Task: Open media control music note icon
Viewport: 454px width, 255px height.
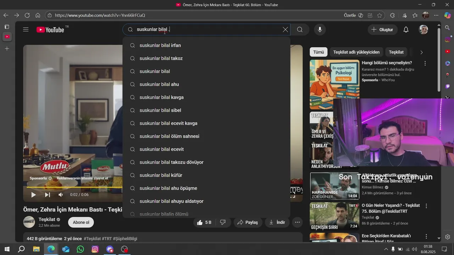Action: click(x=404, y=15)
